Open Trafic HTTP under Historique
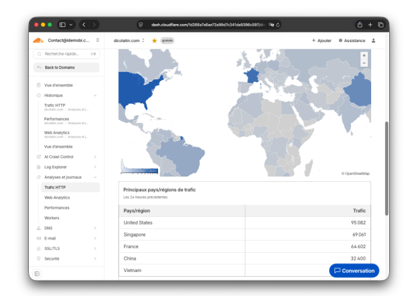Image resolution: width=418 pixels, height=296 pixels. click(x=67, y=107)
